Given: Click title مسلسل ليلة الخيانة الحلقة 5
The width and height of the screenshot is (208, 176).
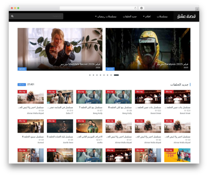Looking at the screenshot, I should [60, 137].
